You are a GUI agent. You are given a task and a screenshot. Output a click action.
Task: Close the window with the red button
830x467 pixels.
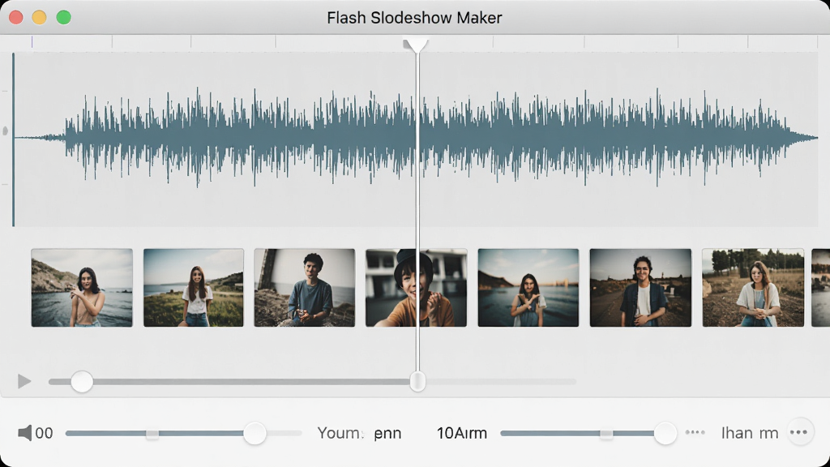[16, 18]
